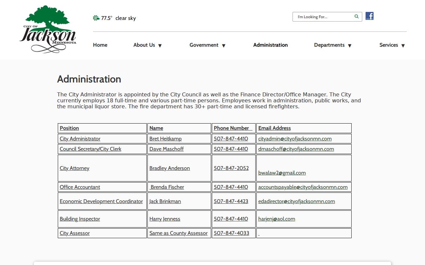Viewport: 425px width, 265px height.
Task: Click the Email Address column header
Action: coord(275,128)
